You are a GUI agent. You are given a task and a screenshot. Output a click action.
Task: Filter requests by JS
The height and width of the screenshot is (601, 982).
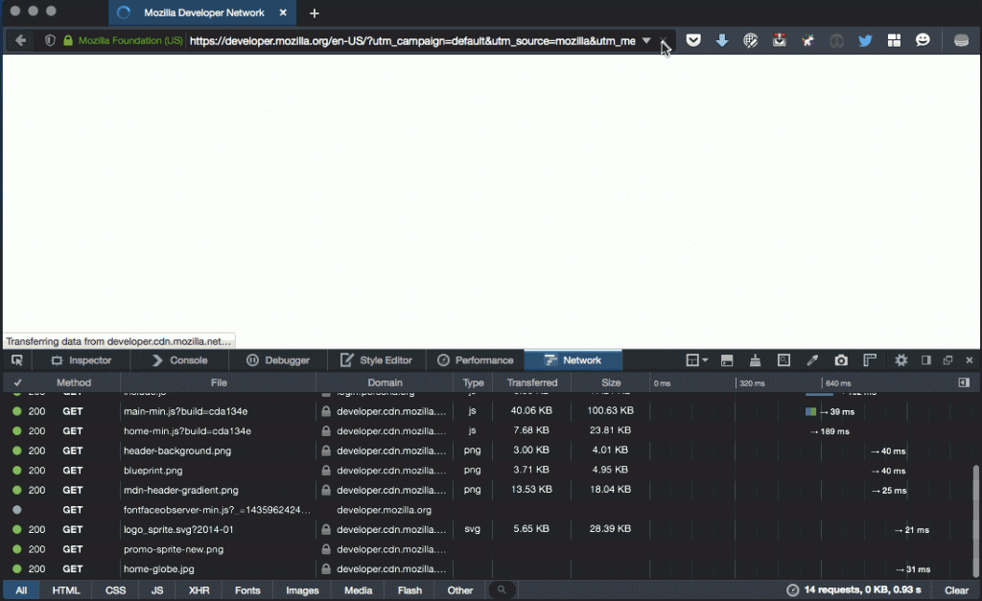click(157, 590)
